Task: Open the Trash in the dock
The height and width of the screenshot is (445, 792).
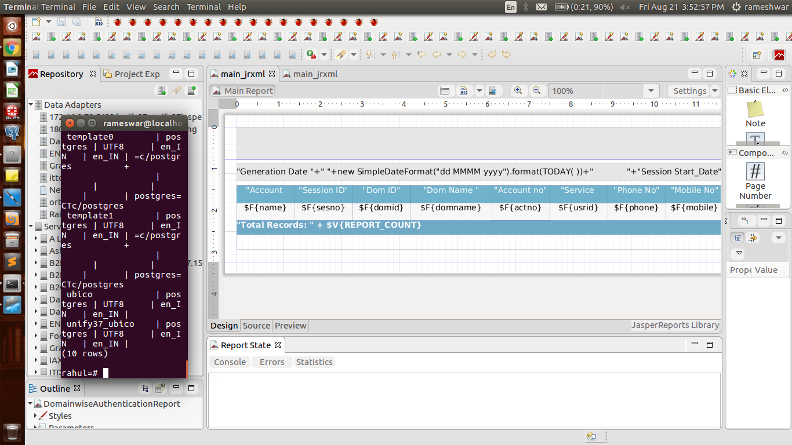Action: click(12, 432)
